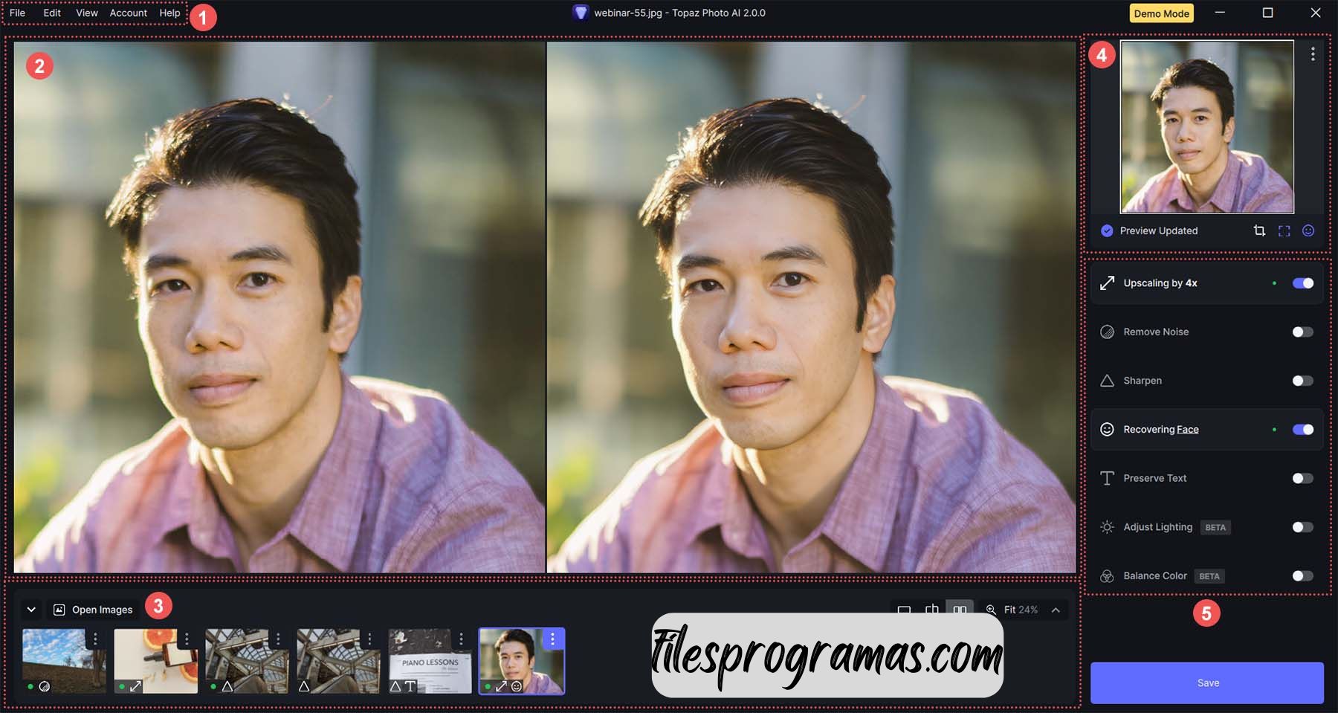The image size is (1338, 713).
Task: Enable the Remove Noise toggle
Action: tap(1302, 332)
